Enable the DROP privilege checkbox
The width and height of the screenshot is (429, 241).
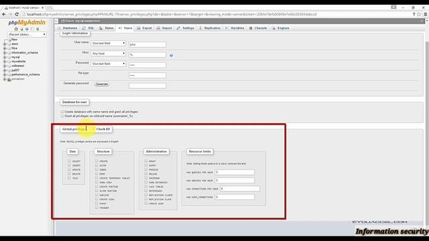click(97, 173)
